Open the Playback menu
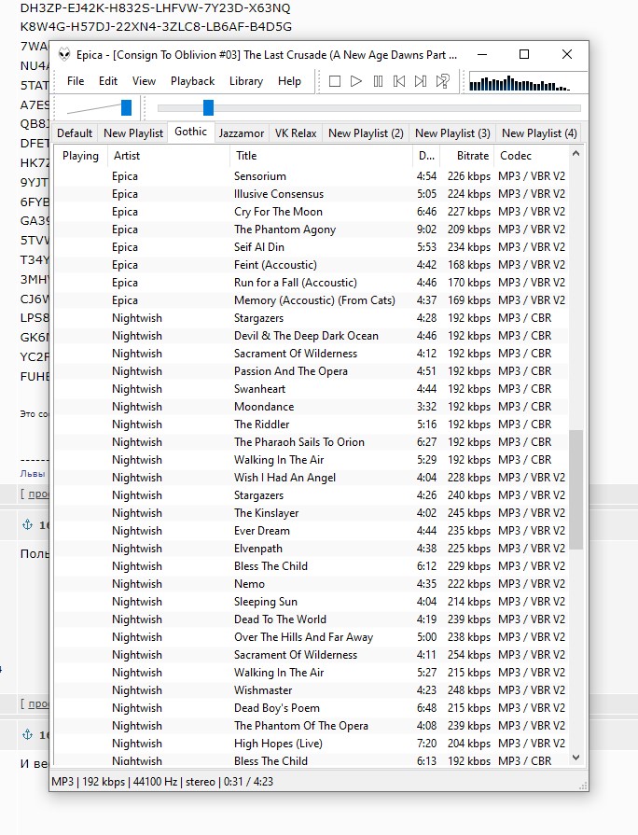 point(192,81)
